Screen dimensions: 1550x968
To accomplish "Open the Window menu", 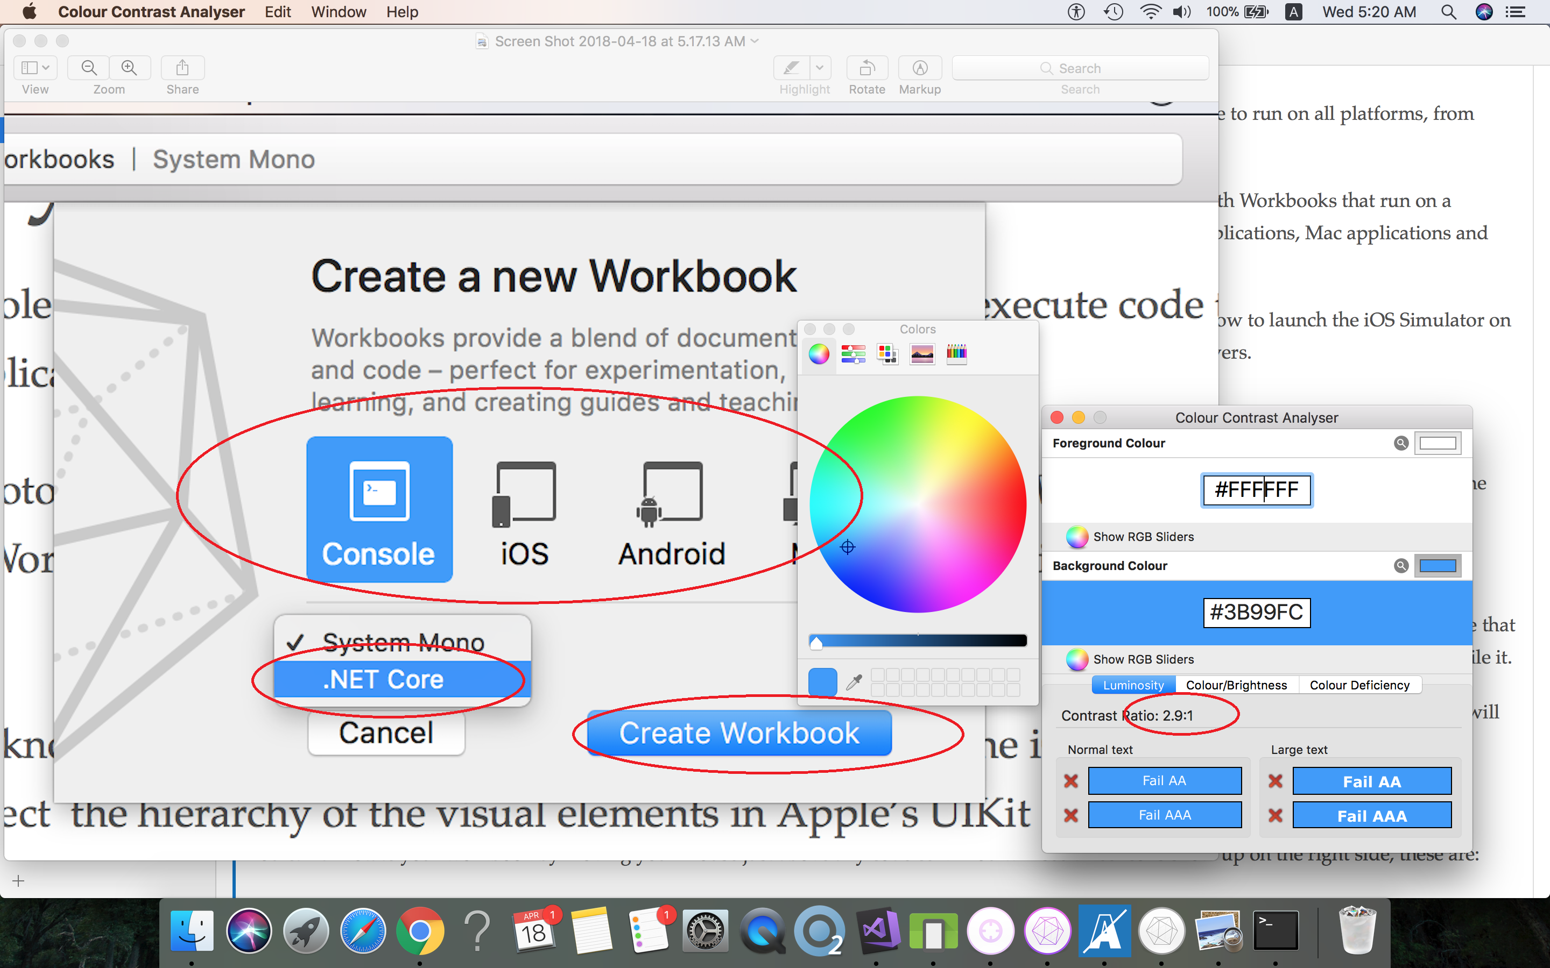I will pos(339,11).
